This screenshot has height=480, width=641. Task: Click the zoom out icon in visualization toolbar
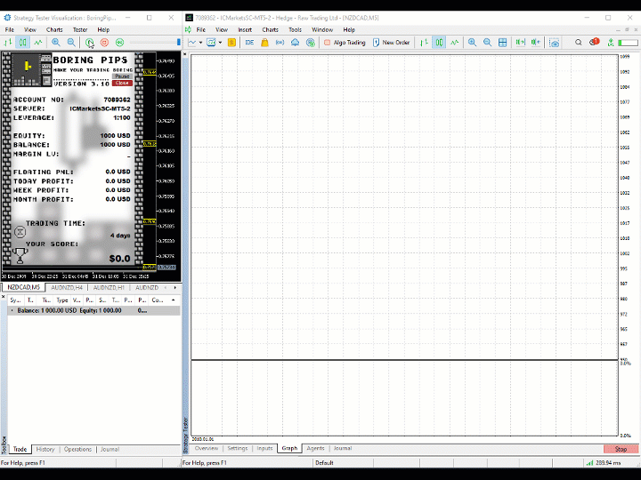pos(71,42)
